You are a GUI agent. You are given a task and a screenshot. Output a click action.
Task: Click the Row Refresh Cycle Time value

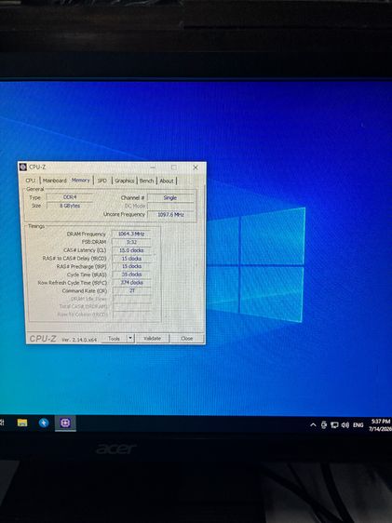[131, 283]
